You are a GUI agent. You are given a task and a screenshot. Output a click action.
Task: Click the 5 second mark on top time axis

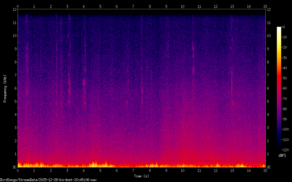(x=100, y=6)
